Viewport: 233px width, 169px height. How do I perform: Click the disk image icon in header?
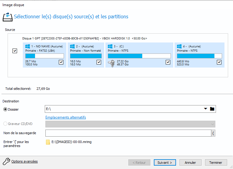point(7,16)
